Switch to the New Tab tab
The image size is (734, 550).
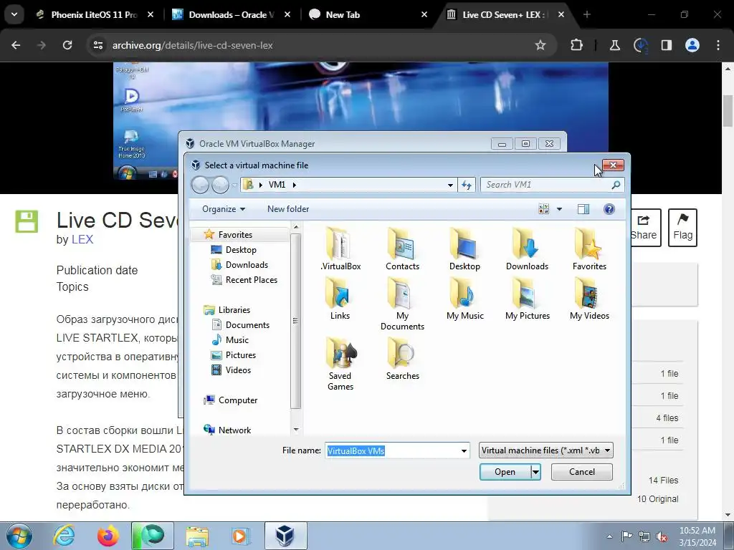(x=368, y=14)
